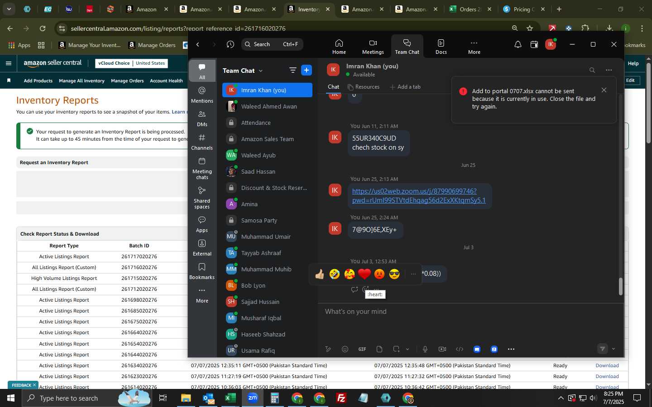
Task: Open Meeting chats in Zoom sidebar
Action: click(x=202, y=168)
